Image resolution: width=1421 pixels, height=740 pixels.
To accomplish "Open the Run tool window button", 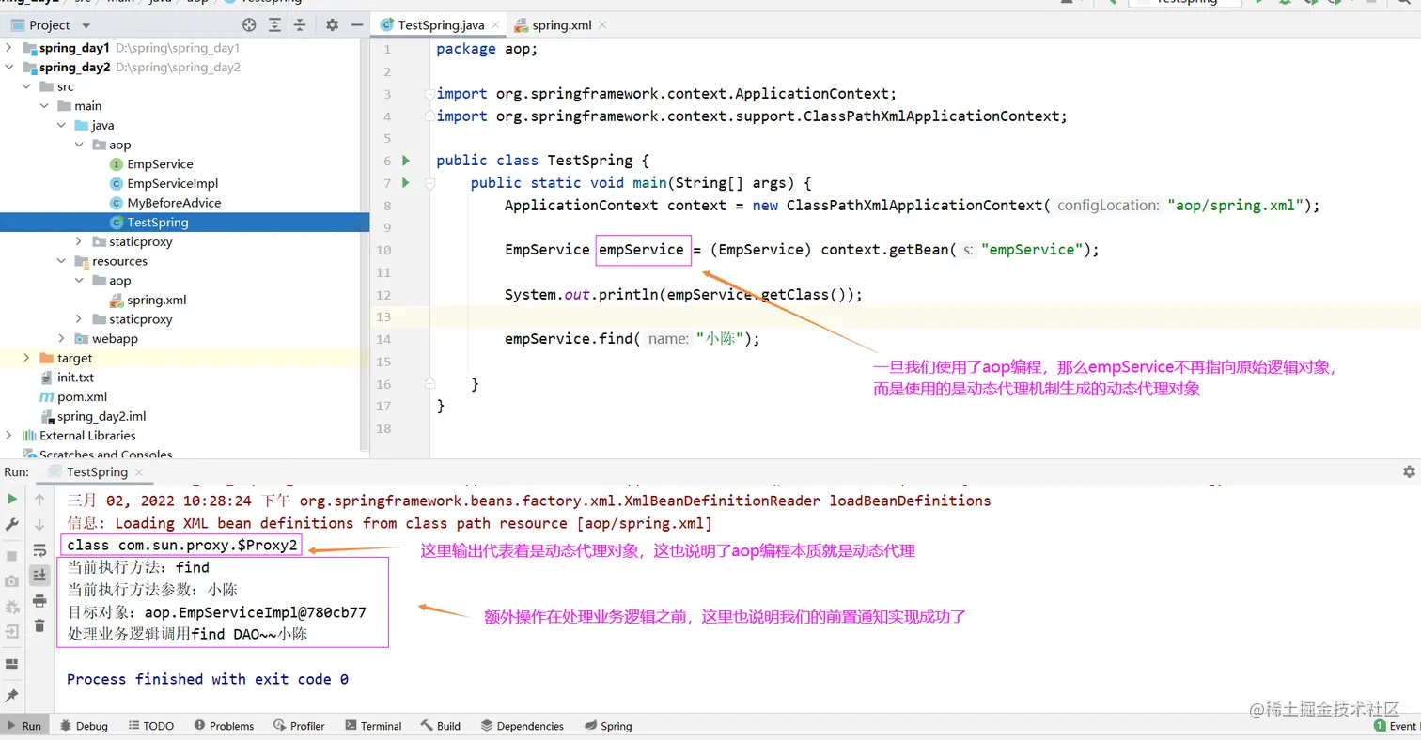I will pyautogui.click(x=23, y=726).
